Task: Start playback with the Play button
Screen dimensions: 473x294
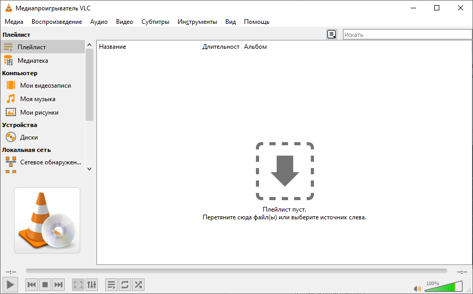Action: coord(10,284)
